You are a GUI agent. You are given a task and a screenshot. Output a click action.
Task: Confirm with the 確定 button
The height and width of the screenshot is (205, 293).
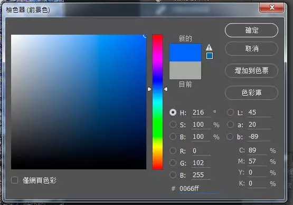tap(251, 30)
